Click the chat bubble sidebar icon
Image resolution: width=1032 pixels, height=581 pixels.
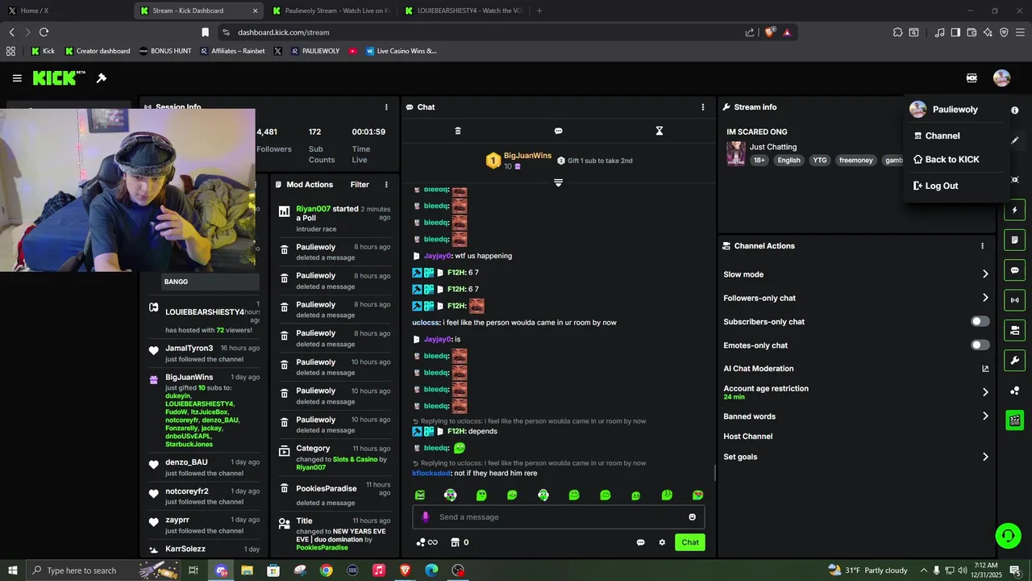1015,270
